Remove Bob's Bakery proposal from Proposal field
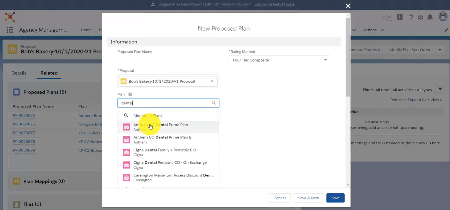 (x=212, y=81)
